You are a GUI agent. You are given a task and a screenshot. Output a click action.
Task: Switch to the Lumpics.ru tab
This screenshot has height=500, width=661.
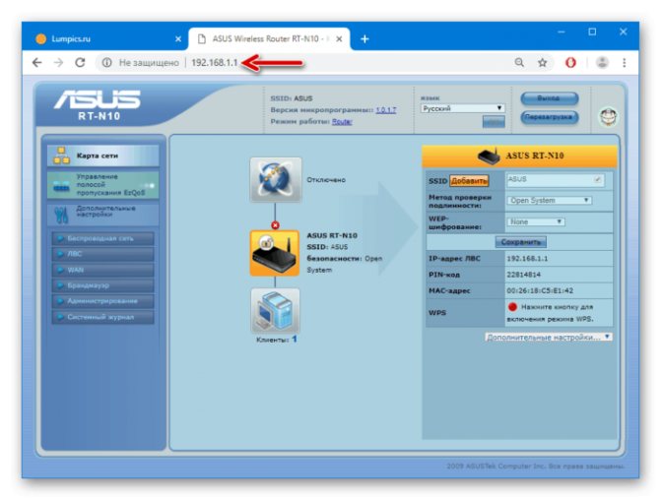[107, 38]
